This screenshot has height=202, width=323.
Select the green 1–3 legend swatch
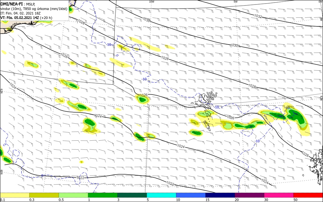click(103, 195)
